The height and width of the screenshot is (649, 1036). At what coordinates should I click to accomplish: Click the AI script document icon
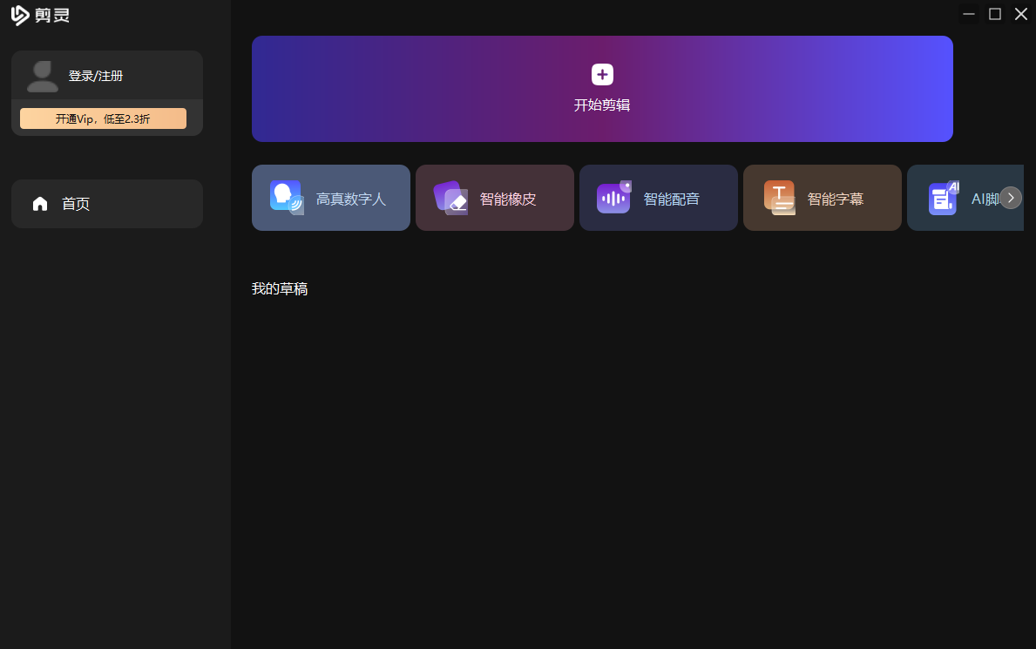(x=943, y=198)
